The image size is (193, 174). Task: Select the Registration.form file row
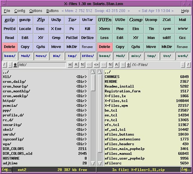[147, 91]
